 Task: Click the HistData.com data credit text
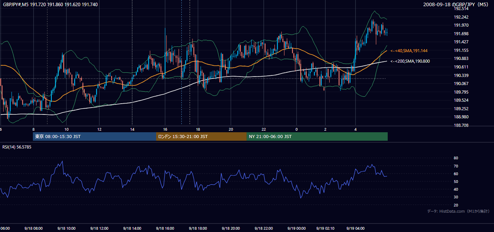pos(458,211)
